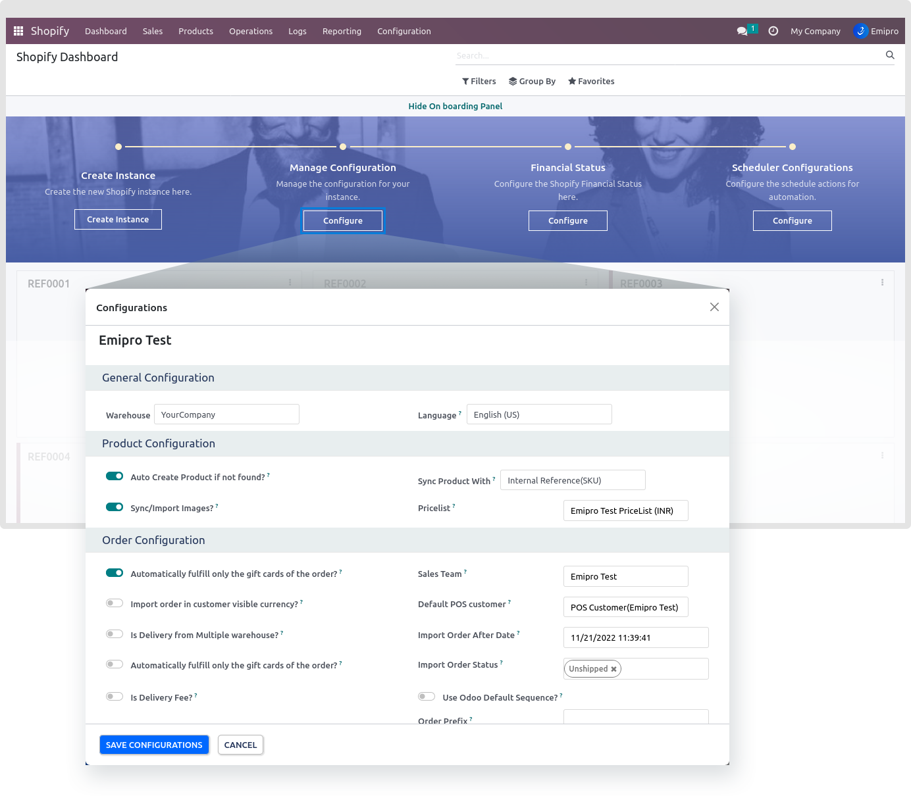Open Default POS customer dropdown
The image size is (911, 796).
(x=626, y=607)
